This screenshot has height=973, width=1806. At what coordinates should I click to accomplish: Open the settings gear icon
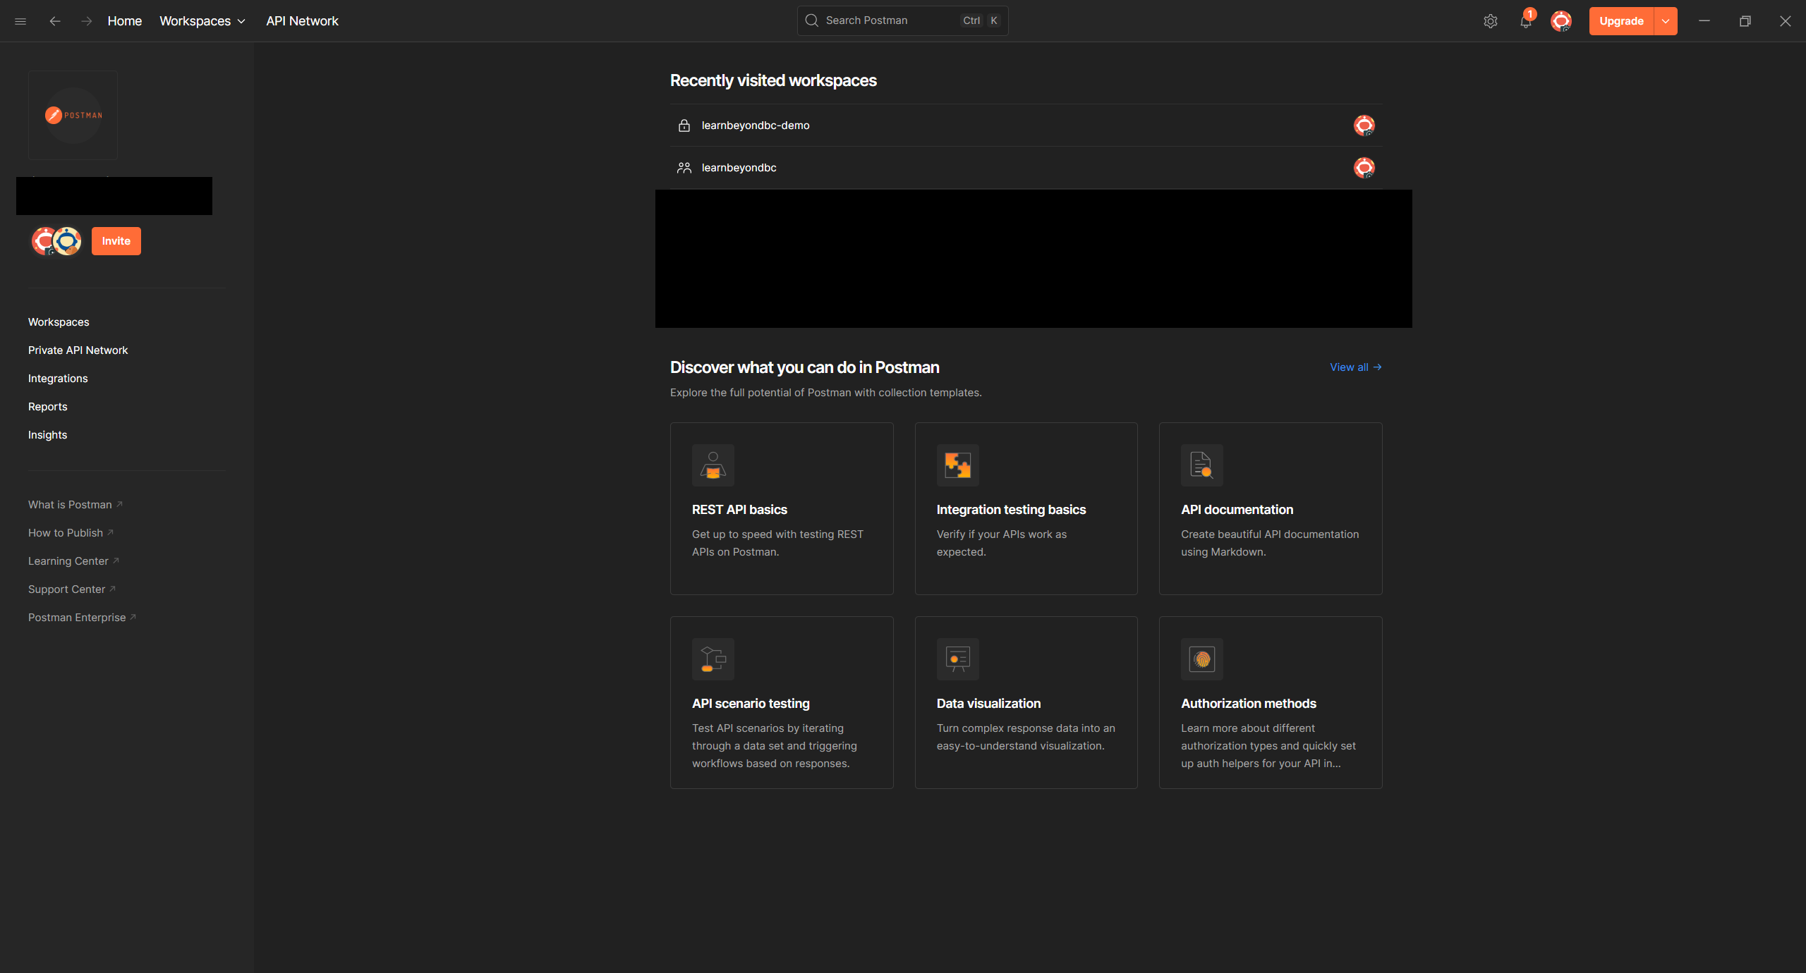pyautogui.click(x=1490, y=21)
